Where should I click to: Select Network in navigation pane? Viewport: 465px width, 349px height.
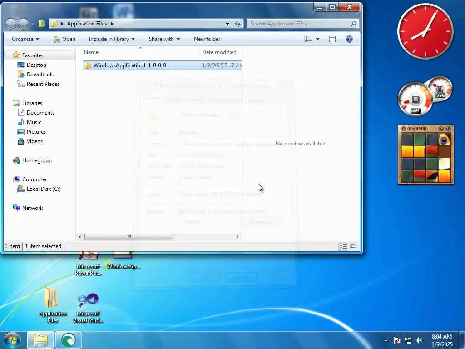[x=32, y=208]
